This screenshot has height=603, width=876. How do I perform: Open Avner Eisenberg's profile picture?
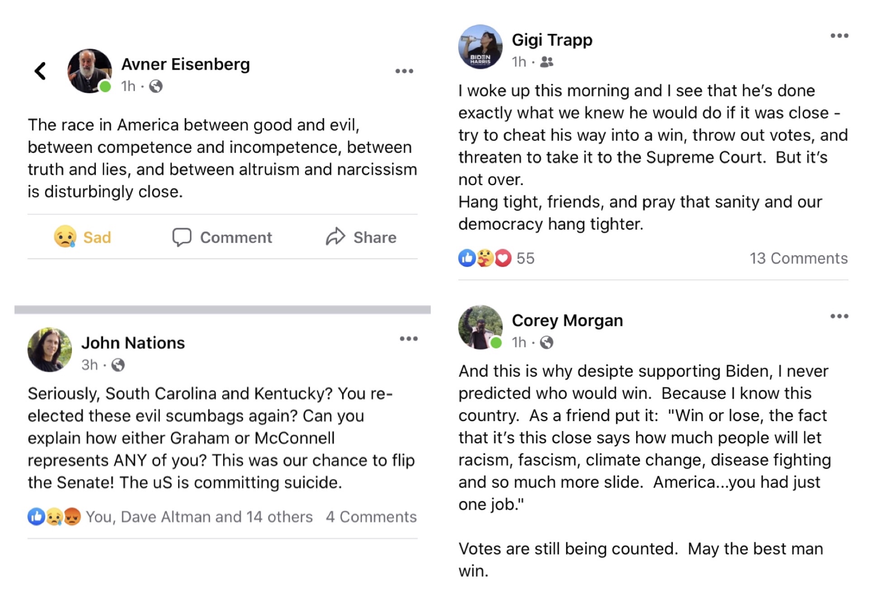[x=90, y=71]
